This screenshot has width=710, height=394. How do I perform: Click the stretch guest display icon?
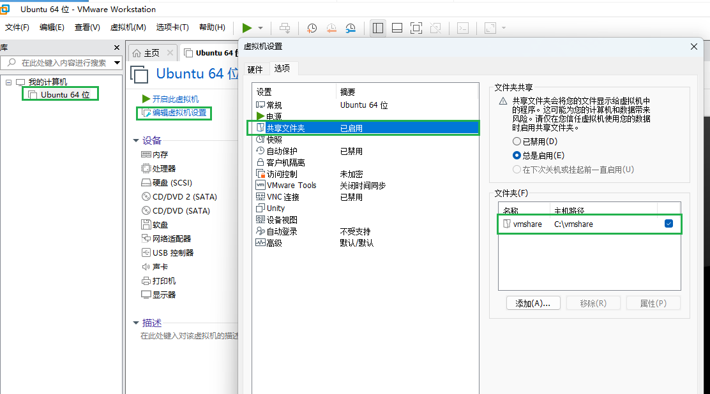pos(490,28)
